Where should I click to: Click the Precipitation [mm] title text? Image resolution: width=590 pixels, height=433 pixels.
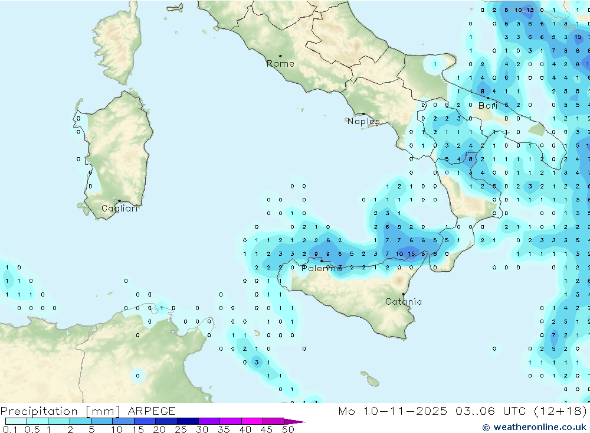[x=61, y=411]
